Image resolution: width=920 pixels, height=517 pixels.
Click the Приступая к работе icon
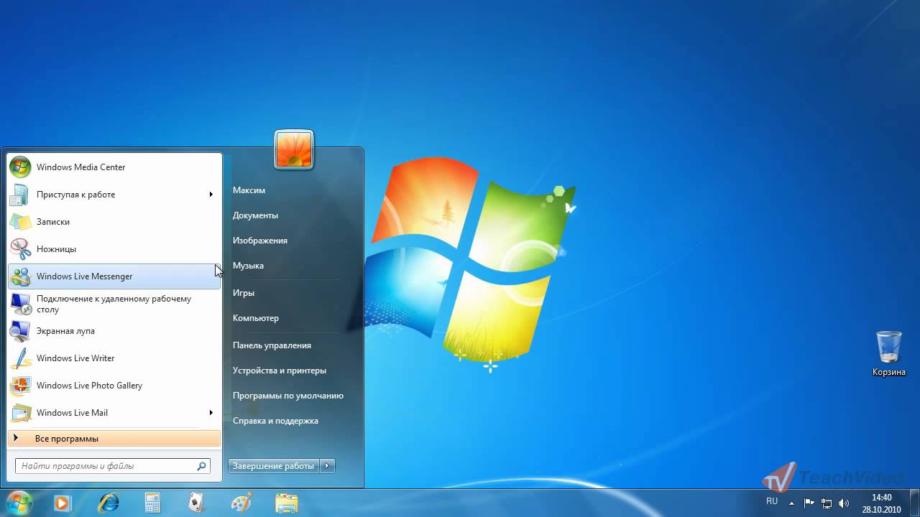click(20, 195)
